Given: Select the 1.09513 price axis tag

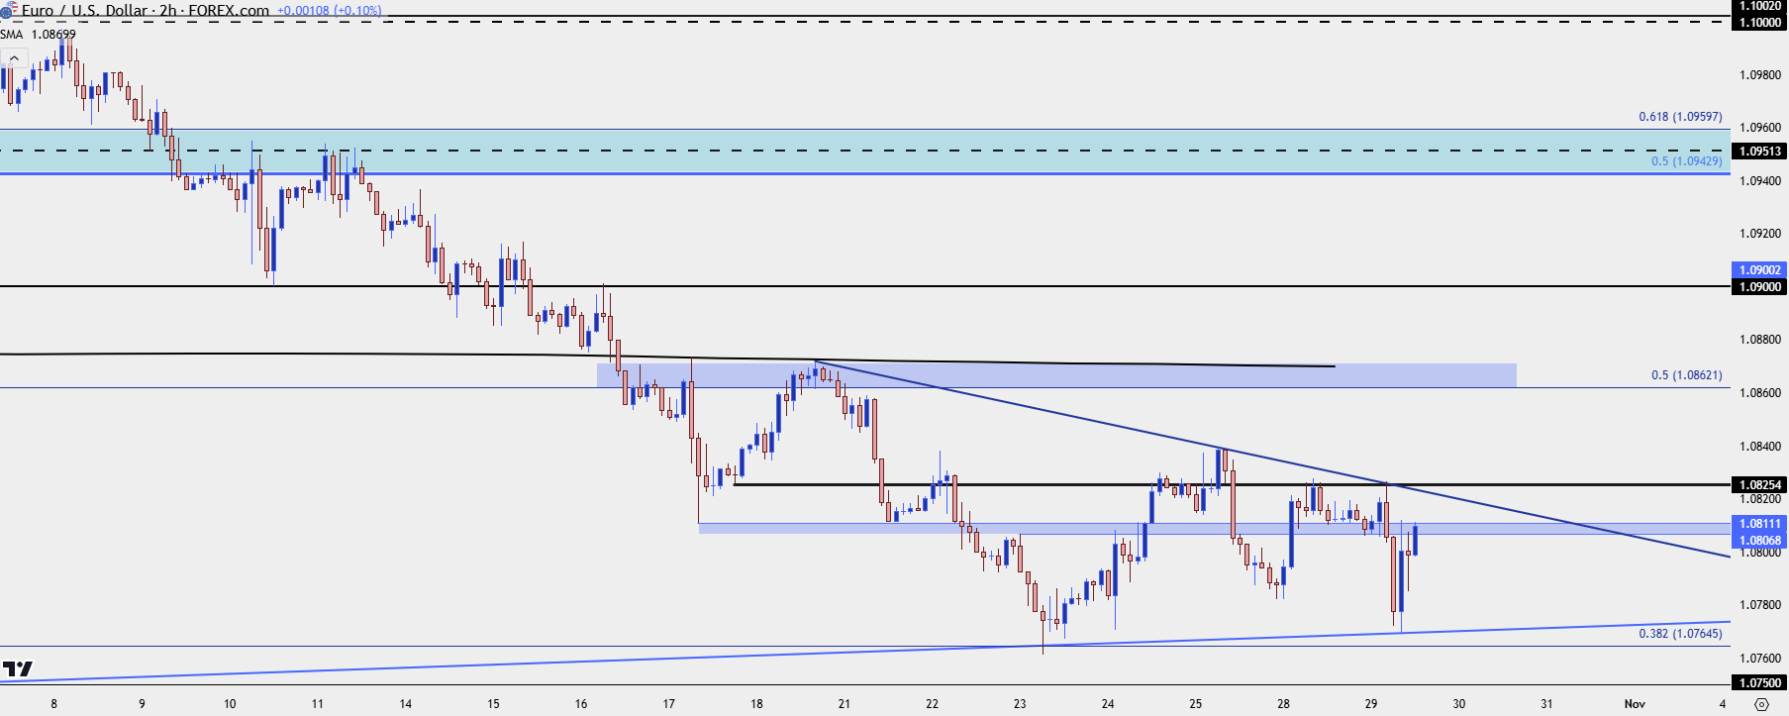Looking at the screenshot, I should (x=1759, y=152).
